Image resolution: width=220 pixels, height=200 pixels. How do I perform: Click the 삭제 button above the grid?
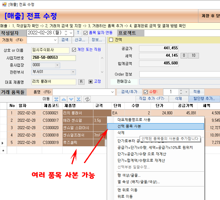(x=178, y=99)
